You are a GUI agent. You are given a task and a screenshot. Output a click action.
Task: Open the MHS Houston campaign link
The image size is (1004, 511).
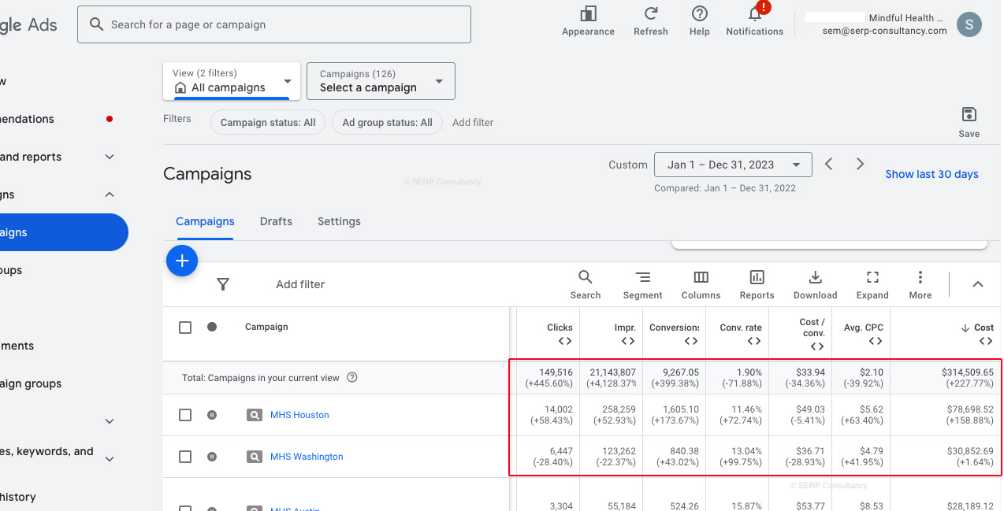pyautogui.click(x=299, y=415)
